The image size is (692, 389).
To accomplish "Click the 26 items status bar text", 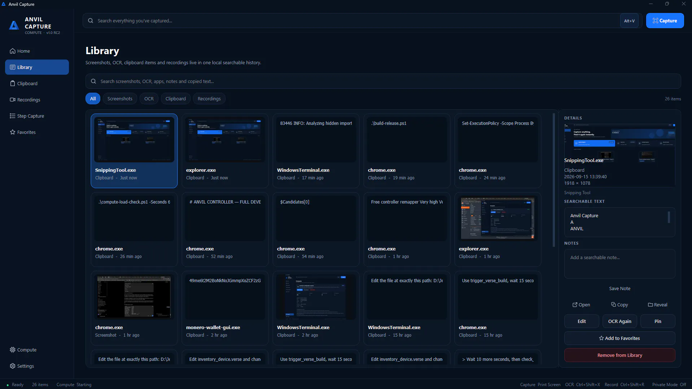I will coord(40,385).
